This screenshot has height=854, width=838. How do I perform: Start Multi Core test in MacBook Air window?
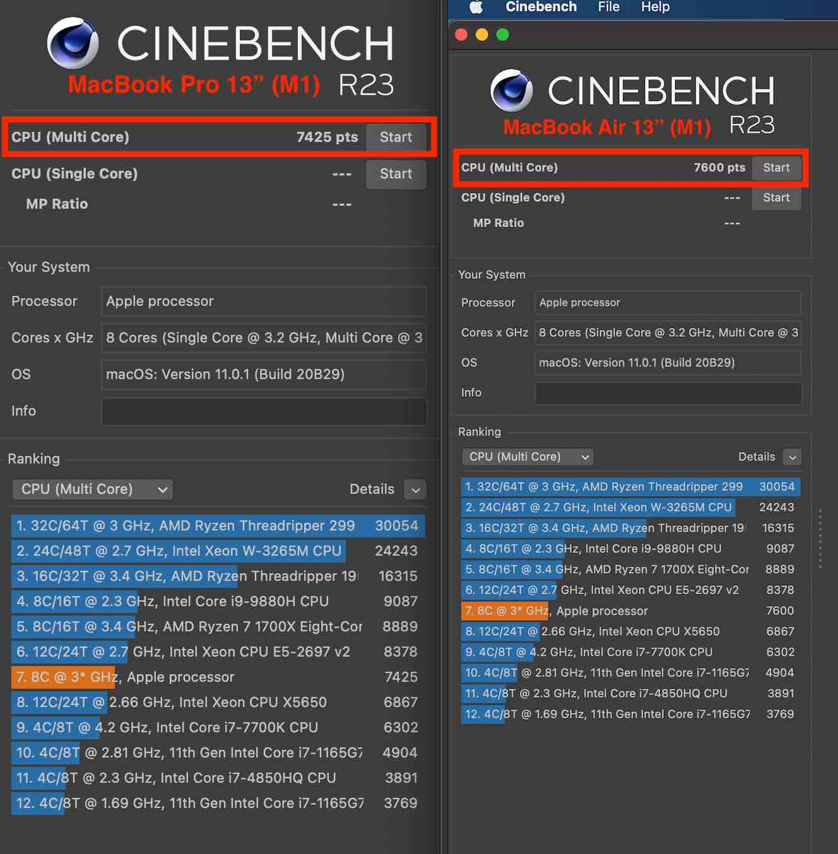(x=776, y=168)
